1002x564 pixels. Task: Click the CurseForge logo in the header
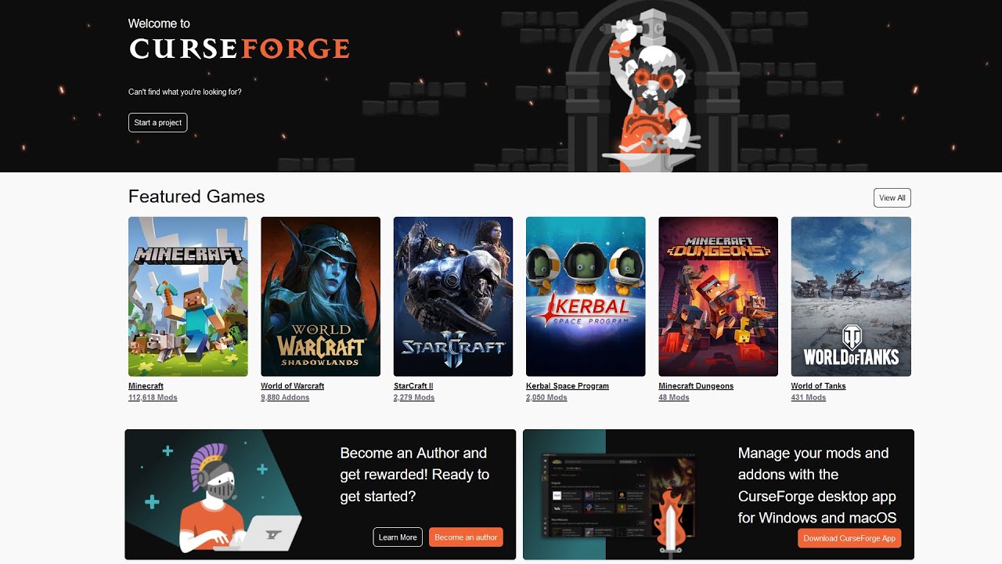coord(239,49)
